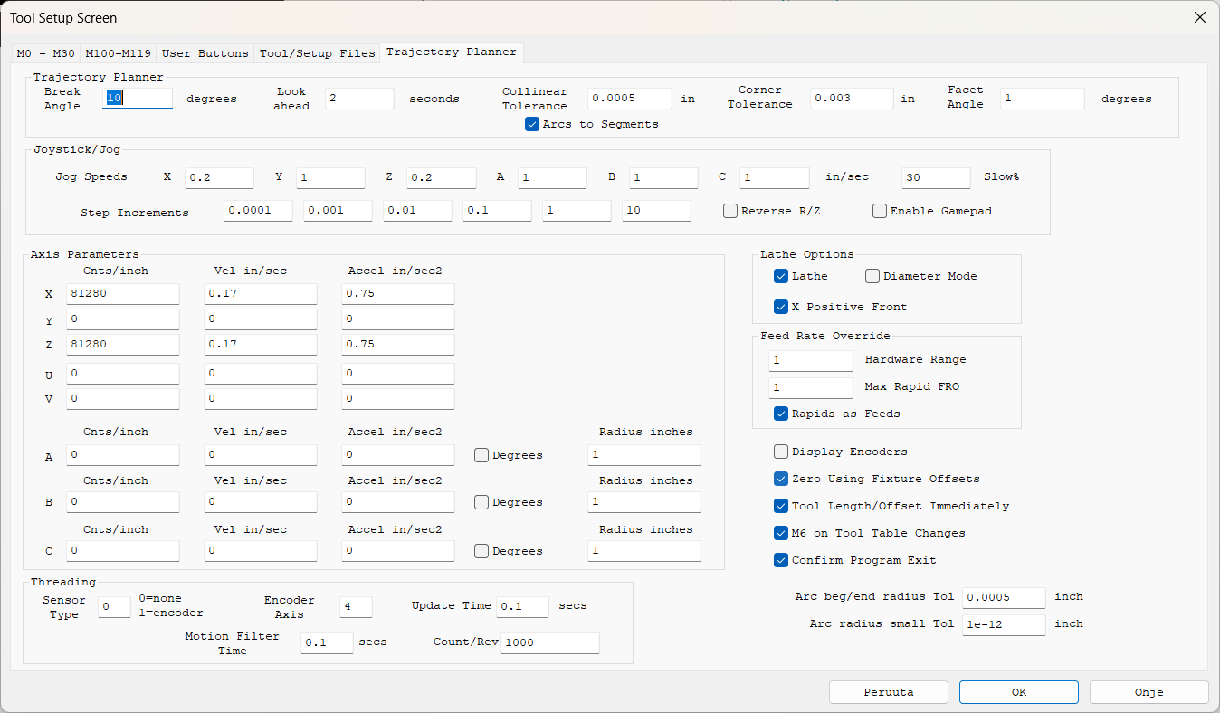Uncheck Confirm Program Exit
The width and height of the screenshot is (1220, 713).
coord(781,560)
